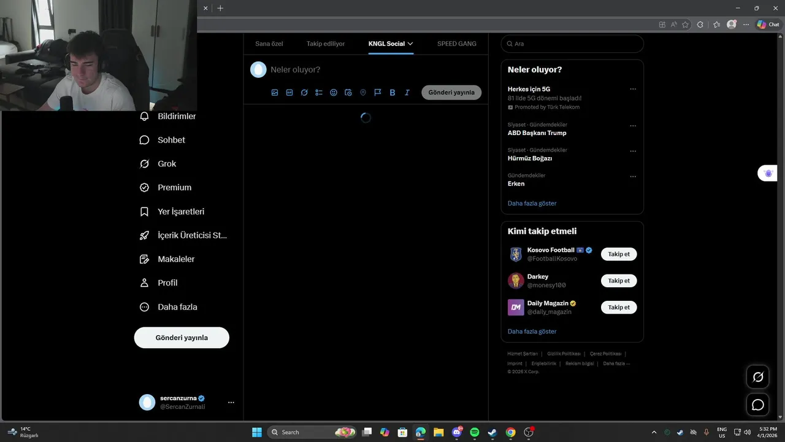Open Kosovo Football profile avatar
The height and width of the screenshot is (442, 785).
tap(516, 254)
